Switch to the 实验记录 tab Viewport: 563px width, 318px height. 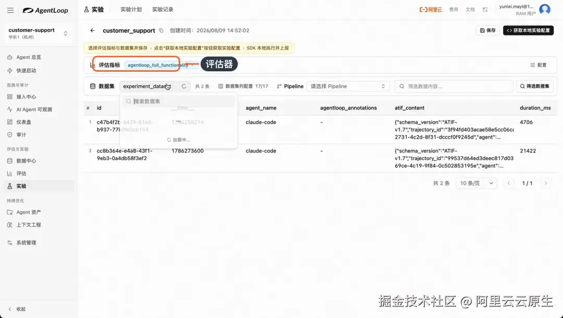(x=163, y=10)
